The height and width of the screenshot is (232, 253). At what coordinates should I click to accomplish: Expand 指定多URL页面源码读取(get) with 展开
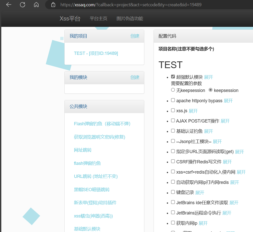pyautogui.click(x=239, y=152)
